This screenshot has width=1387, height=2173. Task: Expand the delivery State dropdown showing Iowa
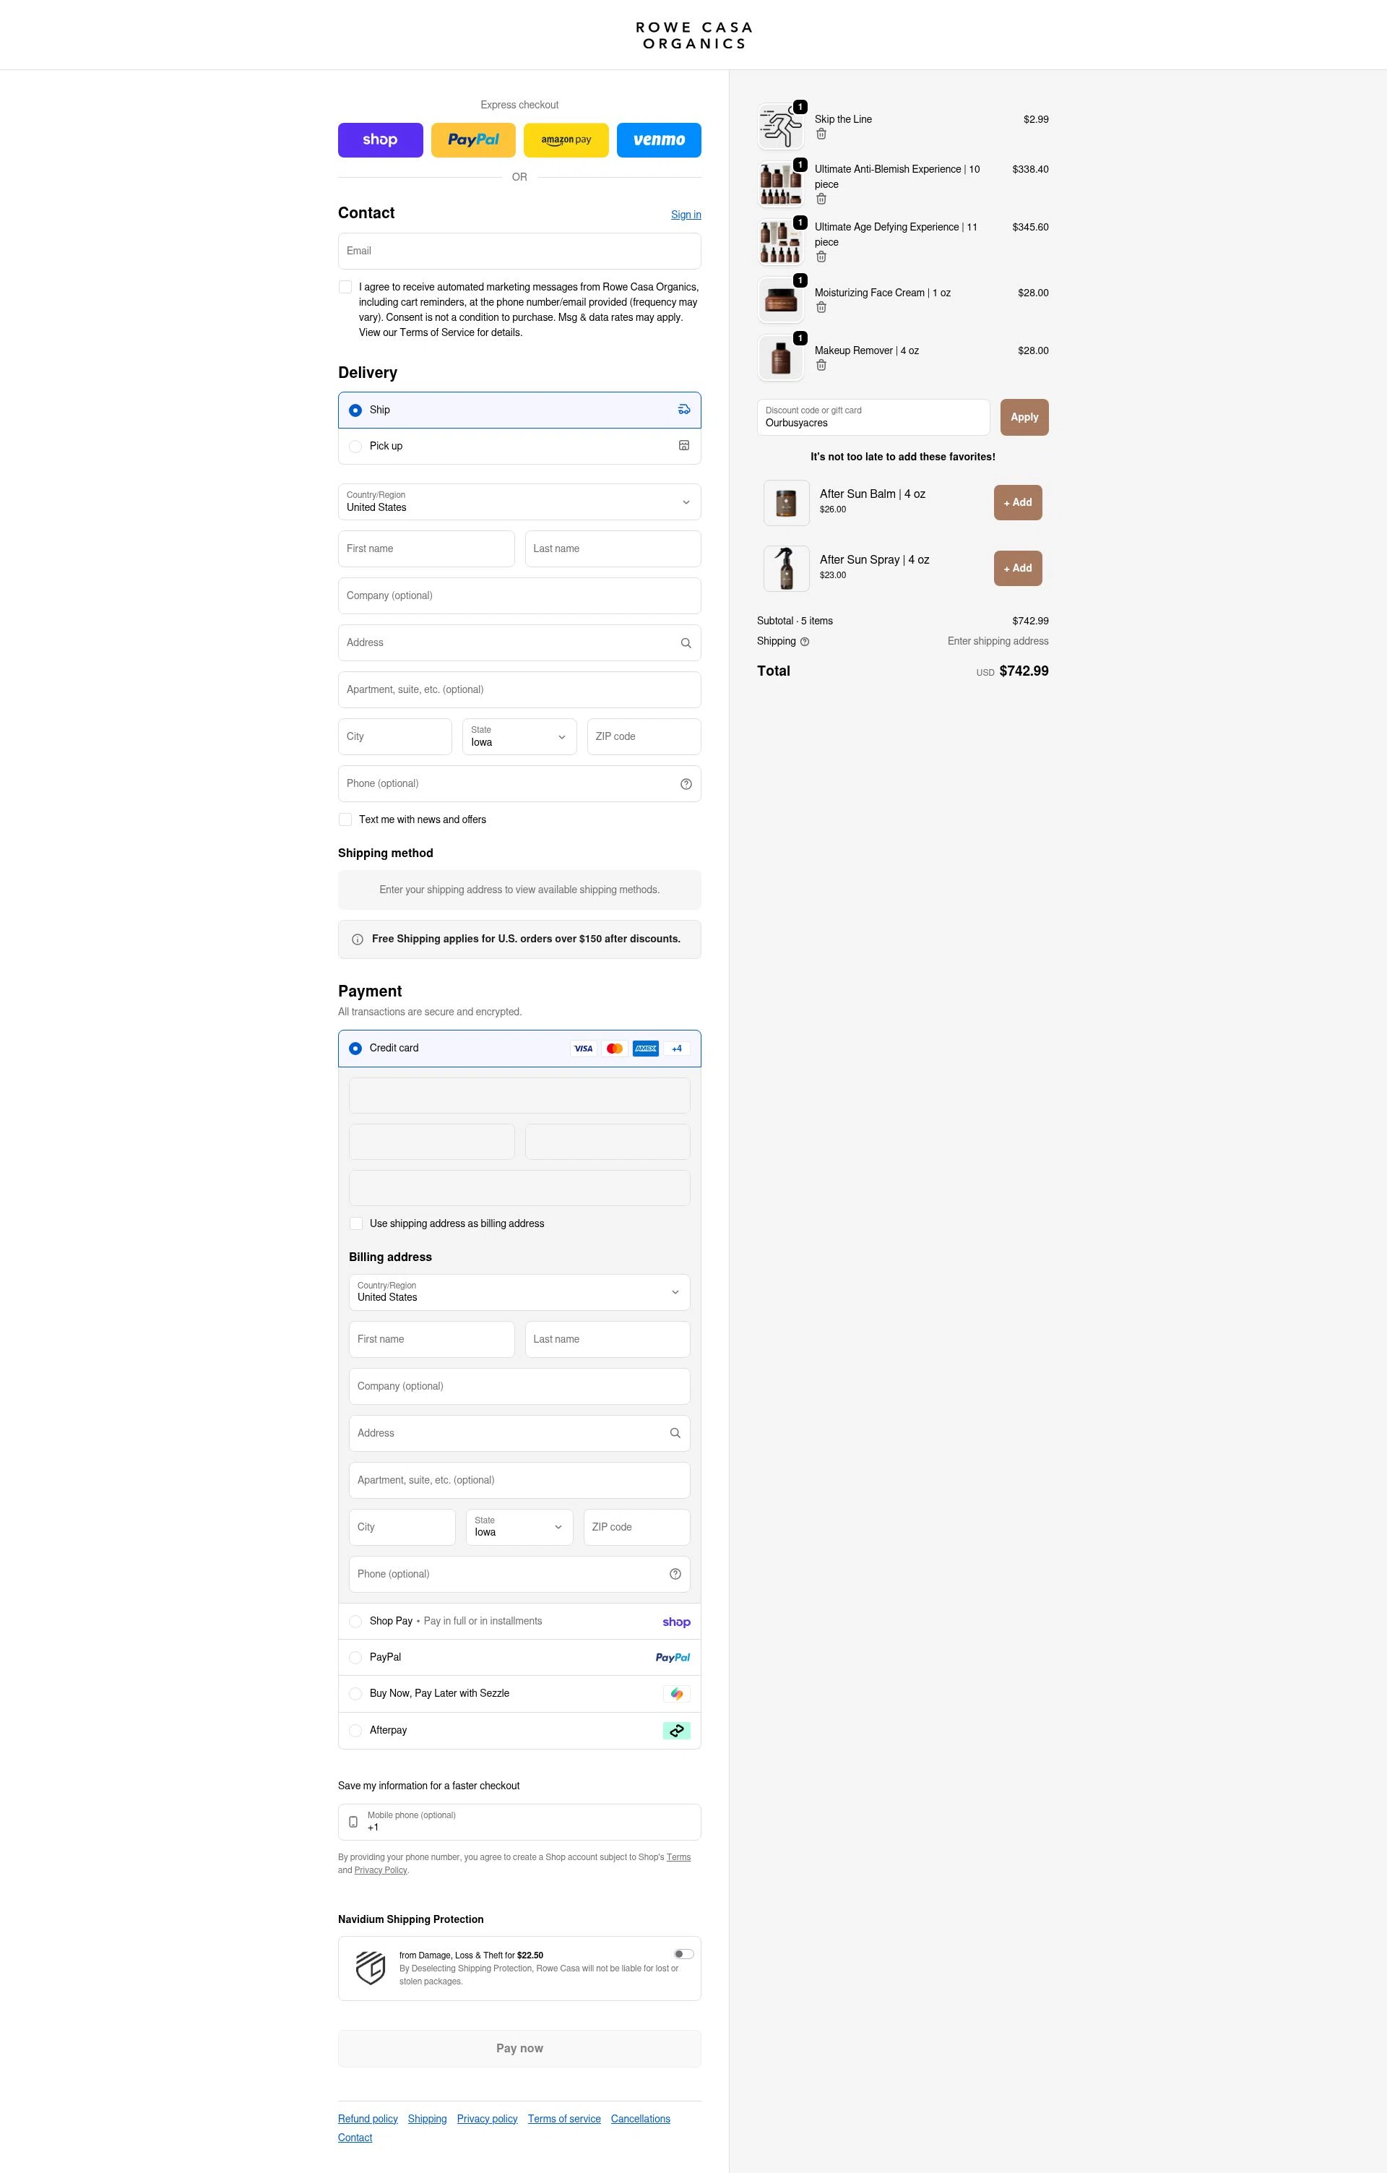click(519, 736)
